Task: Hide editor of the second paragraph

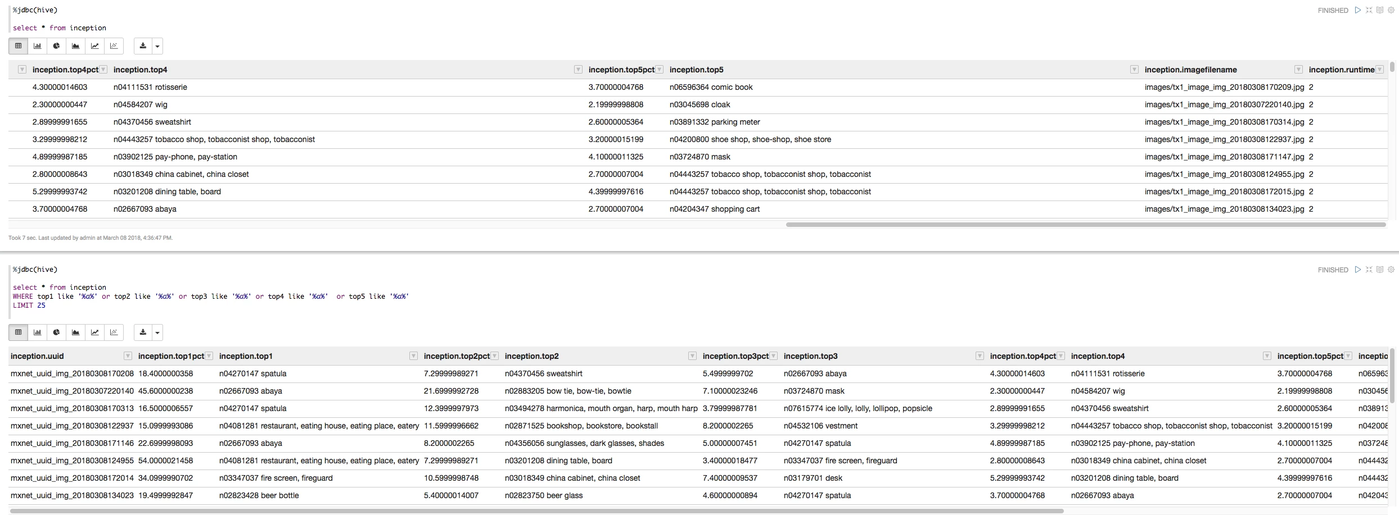Action: click(x=1369, y=270)
